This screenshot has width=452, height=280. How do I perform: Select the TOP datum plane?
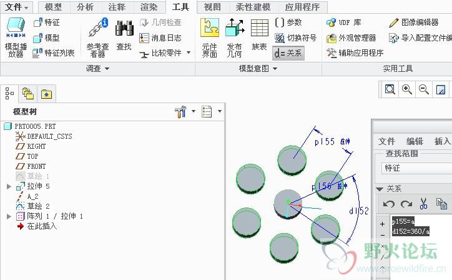click(x=32, y=156)
